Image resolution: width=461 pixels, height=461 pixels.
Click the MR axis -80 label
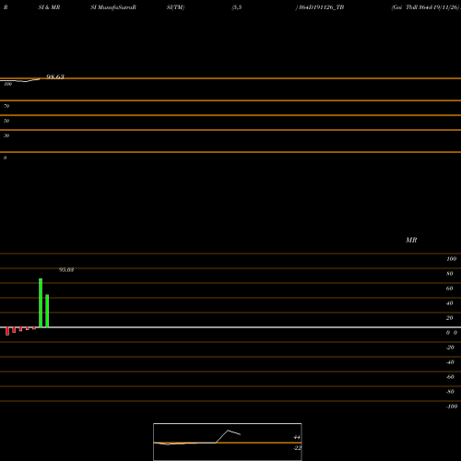(x=450, y=392)
